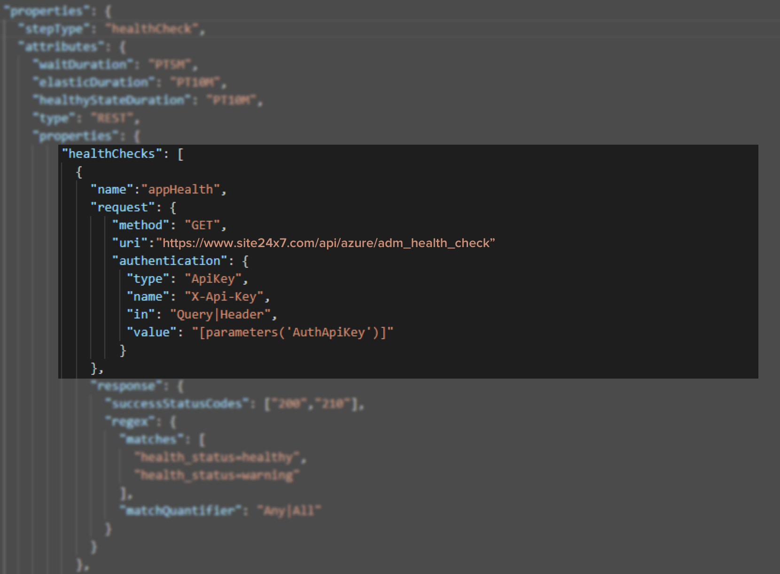
Task: Click the "request" object key
Action: (x=122, y=208)
